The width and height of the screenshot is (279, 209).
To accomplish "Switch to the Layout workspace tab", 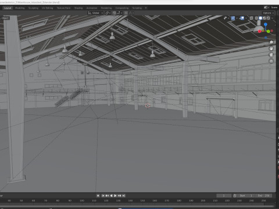I will [8, 8].
